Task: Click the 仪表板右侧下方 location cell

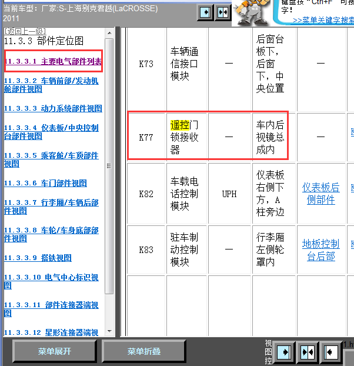Action: [274, 194]
